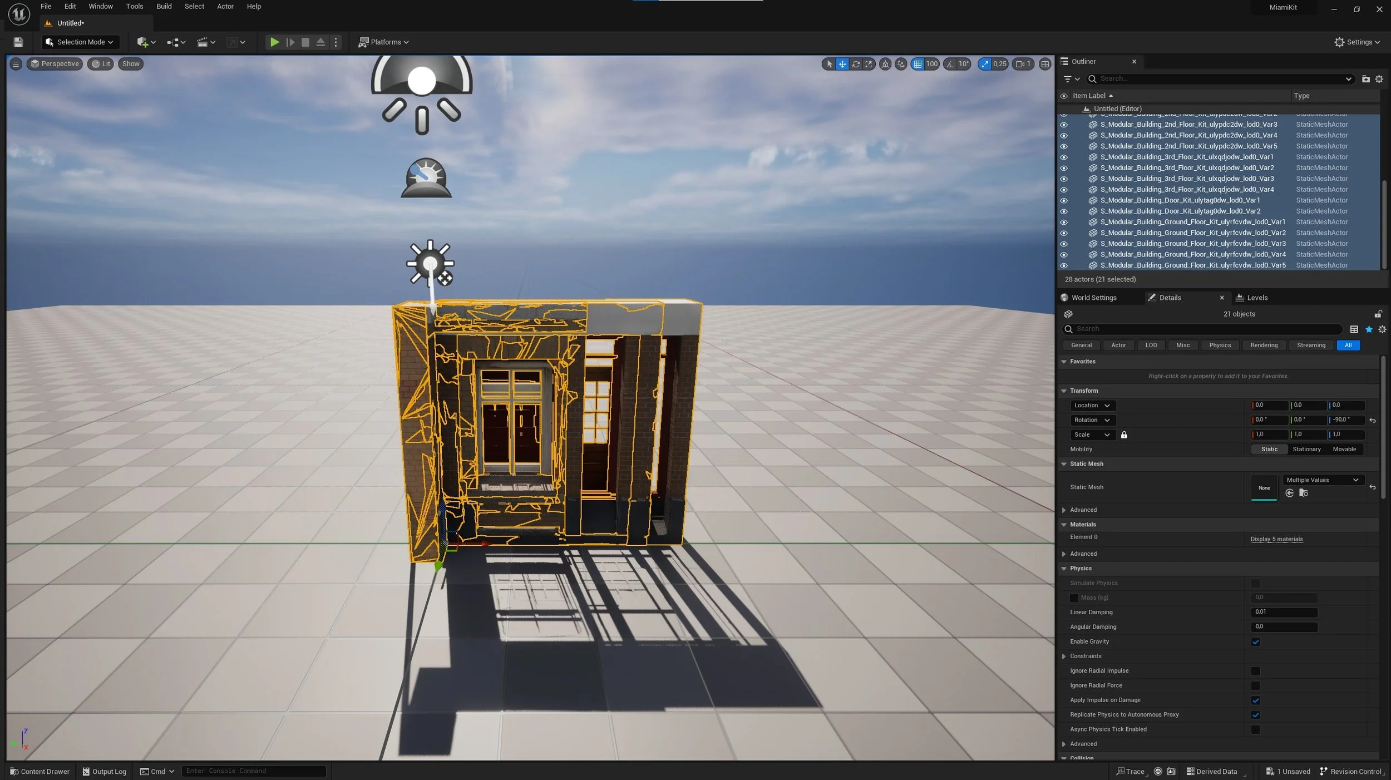Screen dimensions: 1391x780
Task: Uncheck Enable Gravity checkbox
Action: click(1255, 642)
